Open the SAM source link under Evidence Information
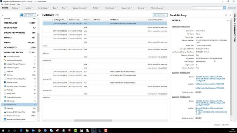Viewport: 237px width, 133px height. point(210,79)
